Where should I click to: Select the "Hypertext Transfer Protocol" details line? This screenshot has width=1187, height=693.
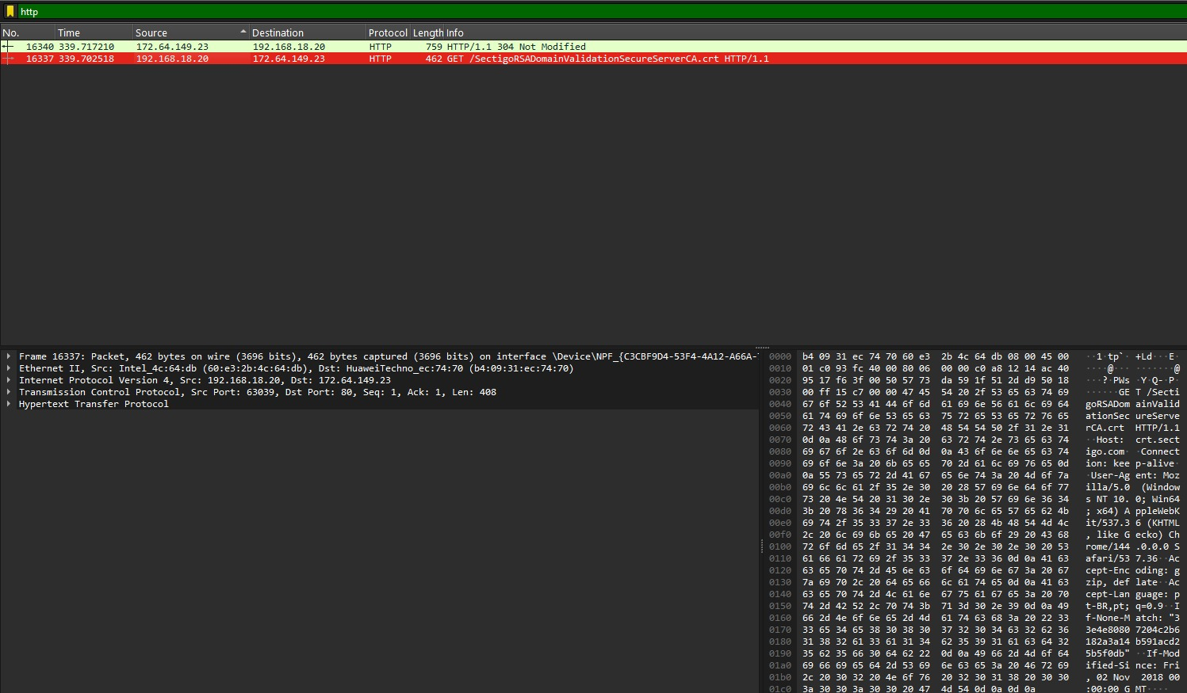pos(94,404)
